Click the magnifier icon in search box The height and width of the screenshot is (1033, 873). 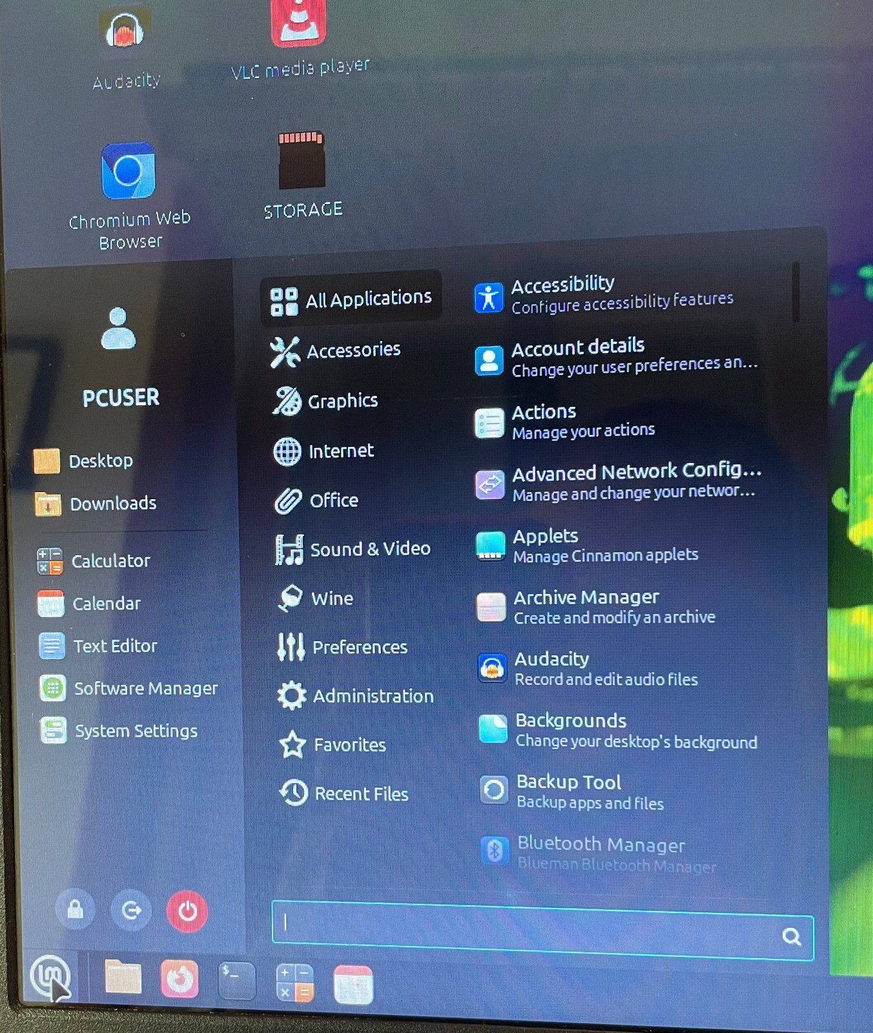coord(791,936)
